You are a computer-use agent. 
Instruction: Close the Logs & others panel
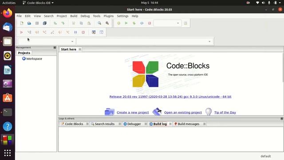click(282, 119)
